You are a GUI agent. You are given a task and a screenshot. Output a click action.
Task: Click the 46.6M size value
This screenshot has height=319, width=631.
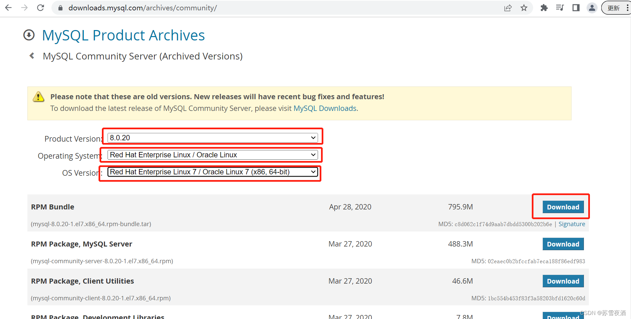click(x=462, y=281)
